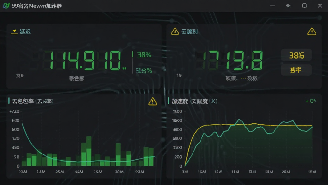Click the 38% indicator next to latency

click(144, 55)
